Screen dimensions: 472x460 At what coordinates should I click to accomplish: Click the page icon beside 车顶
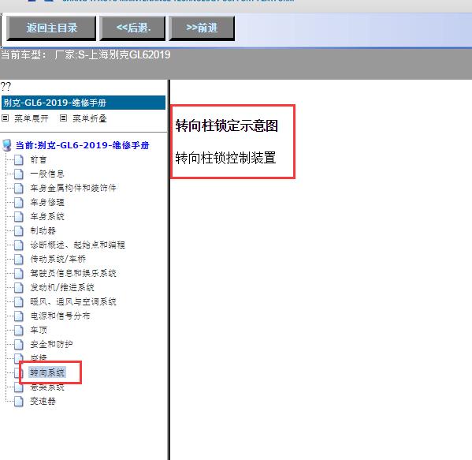[x=19, y=330]
